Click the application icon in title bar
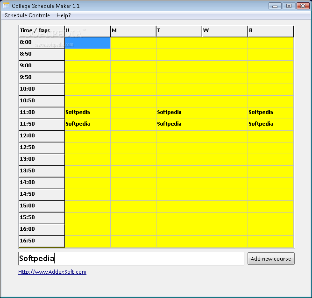Image resolution: width=312 pixels, height=298 pixels. pyautogui.click(x=6, y=6)
